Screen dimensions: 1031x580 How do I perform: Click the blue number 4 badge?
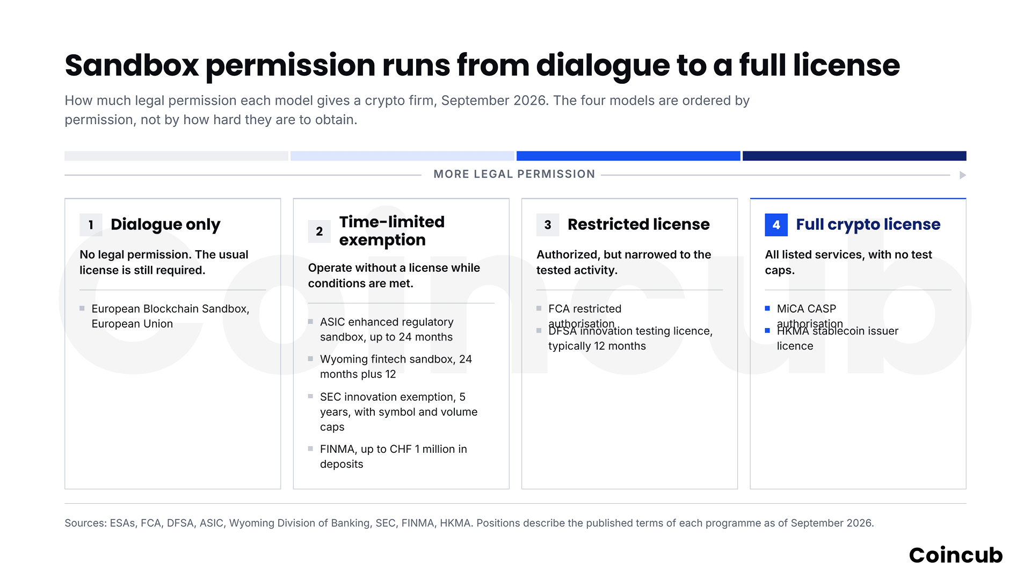click(x=776, y=225)
